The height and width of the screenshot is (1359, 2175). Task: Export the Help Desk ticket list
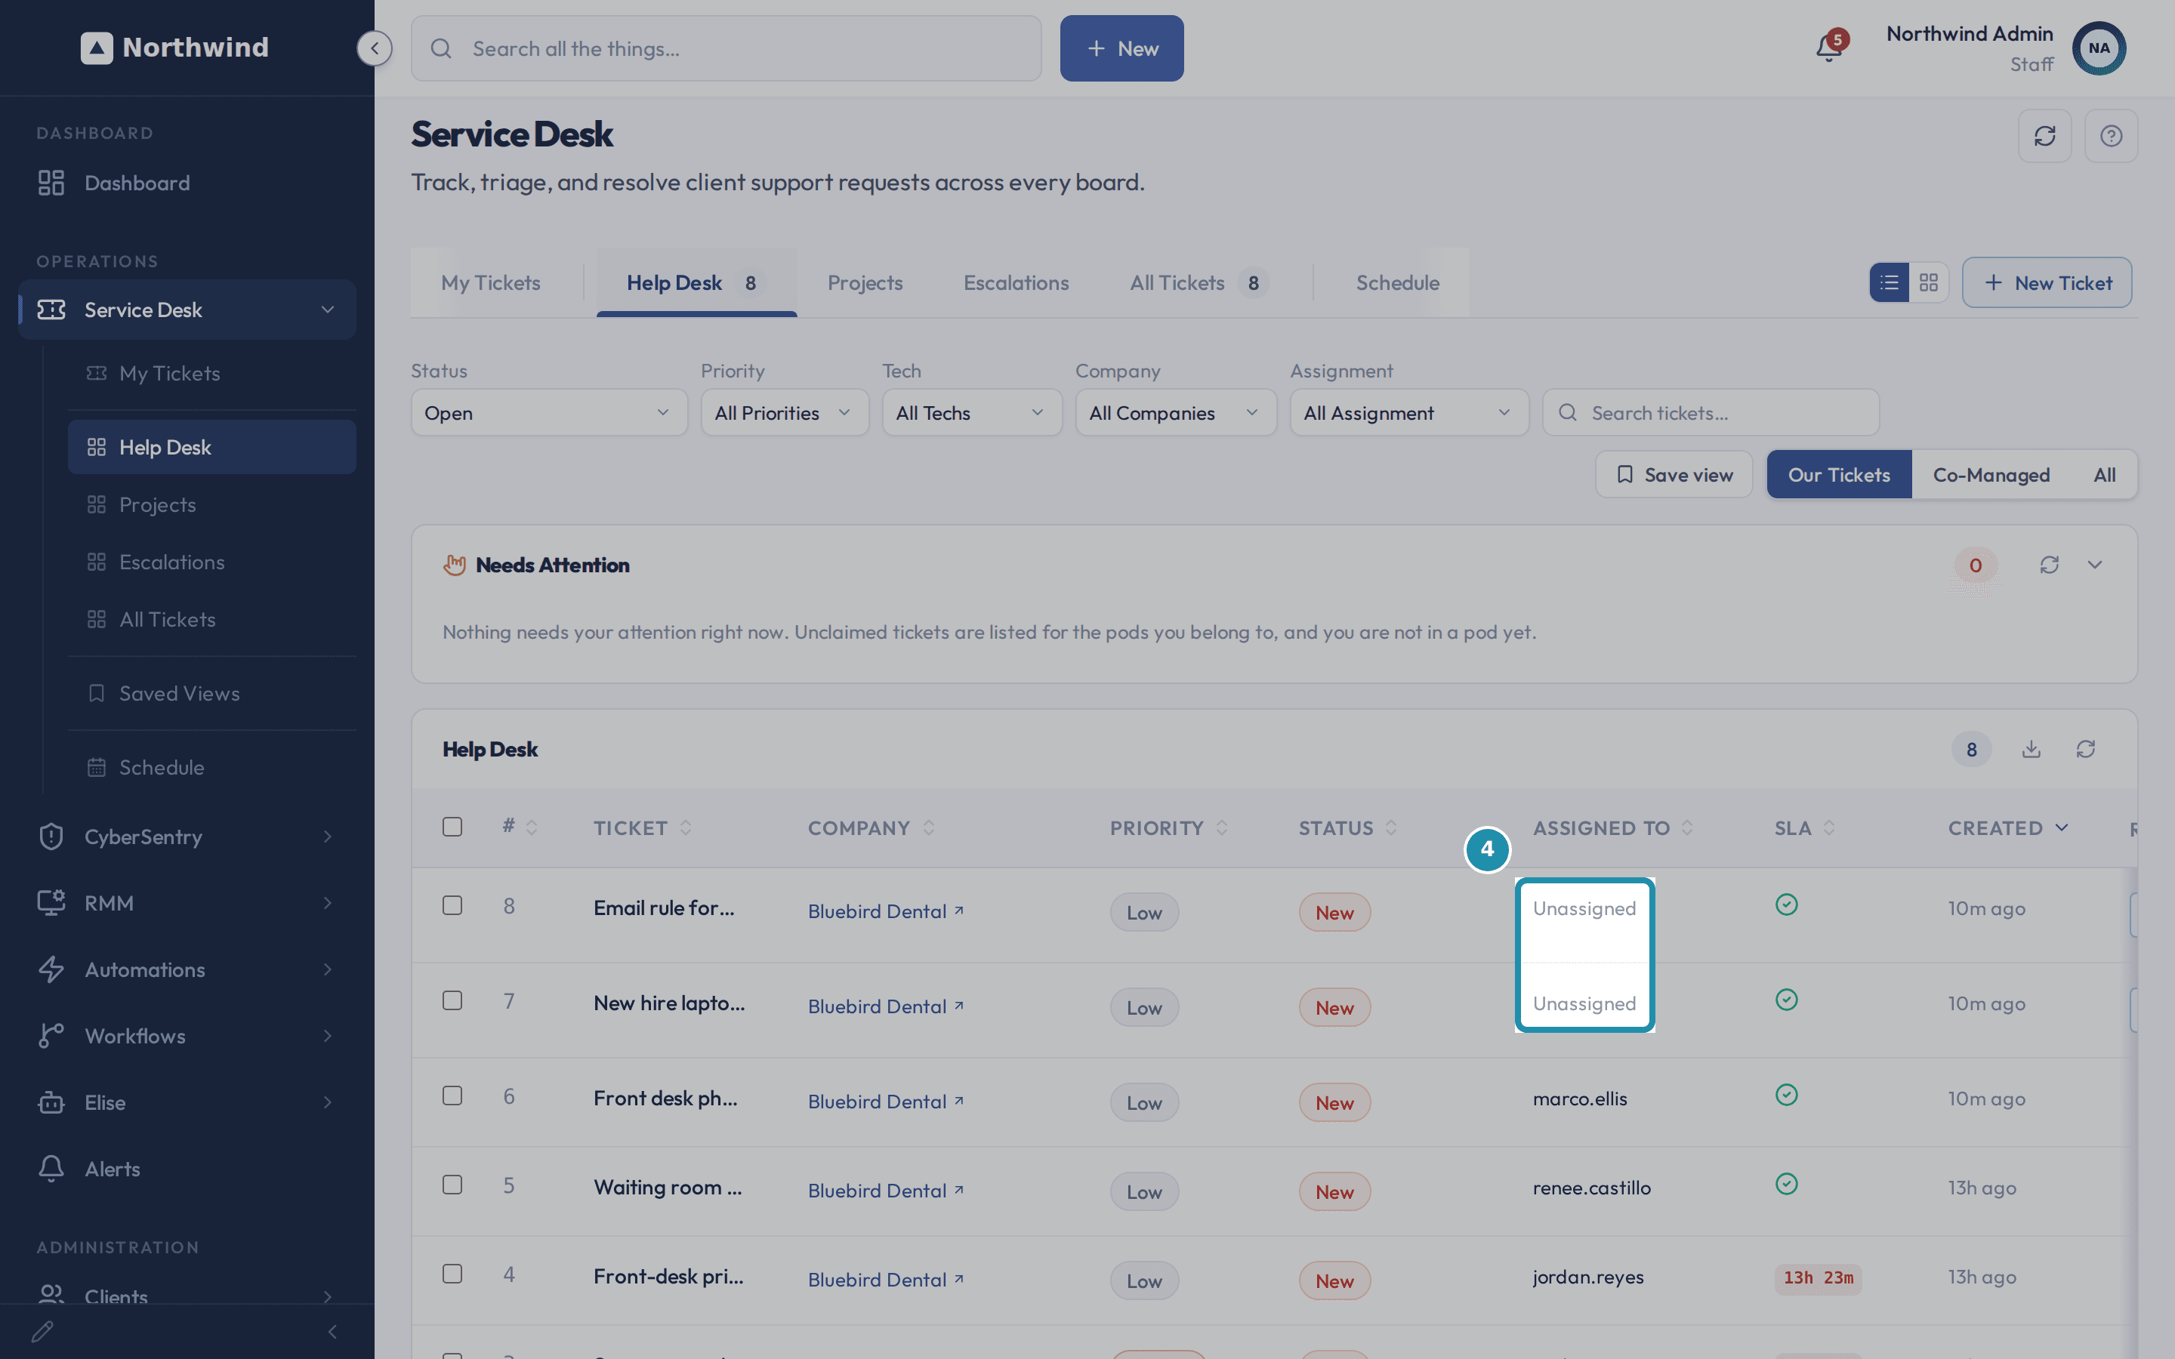pyautogui.click(x=2032, y=749)
